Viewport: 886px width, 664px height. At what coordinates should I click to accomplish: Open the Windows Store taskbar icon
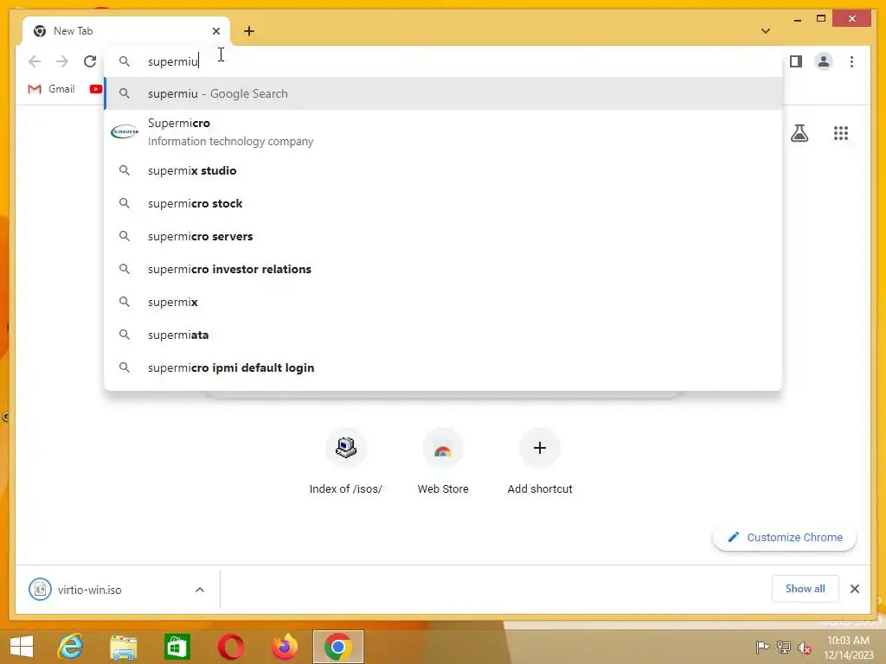[x=177, y=647]
